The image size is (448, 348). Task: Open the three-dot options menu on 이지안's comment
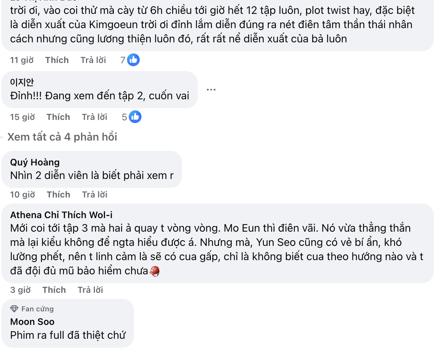pos(211,90)
